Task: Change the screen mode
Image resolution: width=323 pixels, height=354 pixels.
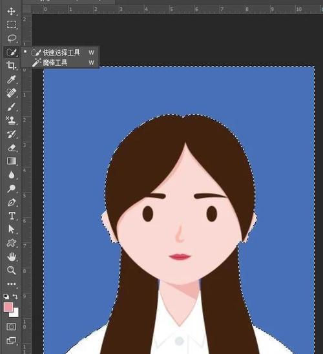Action: click(11, 340)
